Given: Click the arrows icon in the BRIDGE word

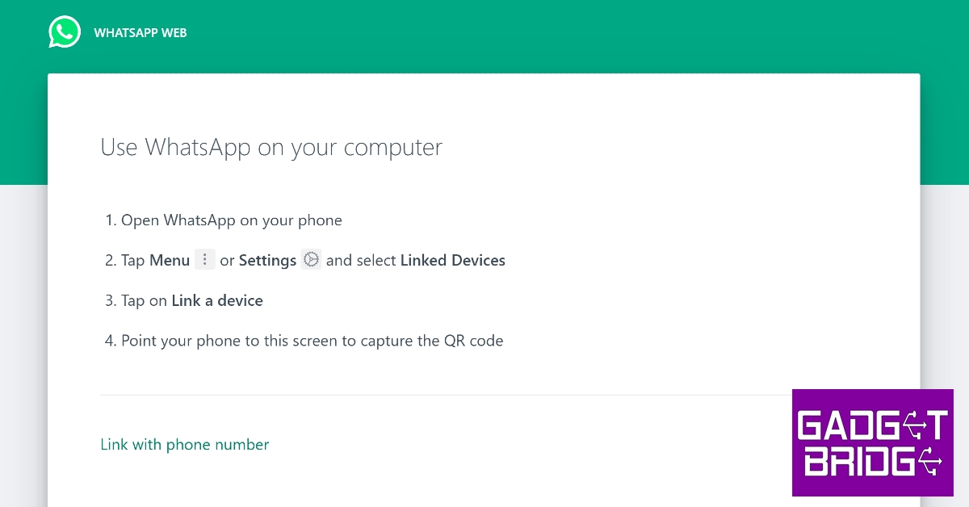Looking at the screenshot, I should click(x=928, y=463).
